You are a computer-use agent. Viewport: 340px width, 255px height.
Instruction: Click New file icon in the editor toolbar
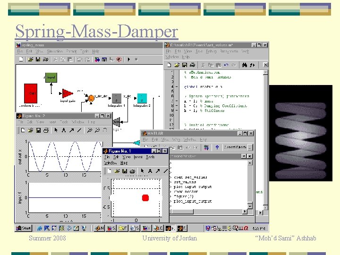point(169,65)
